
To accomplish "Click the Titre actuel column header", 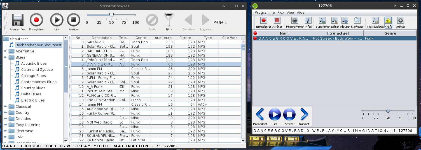I will (x=337, y=33).
